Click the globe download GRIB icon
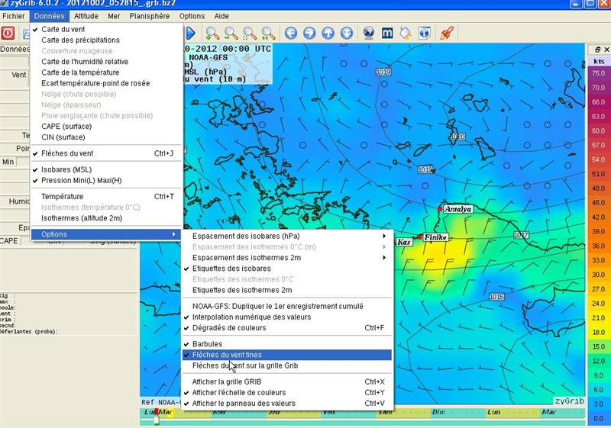Viewport: 611px width, 428px height. pyautogui.click(x=369, y=33)
